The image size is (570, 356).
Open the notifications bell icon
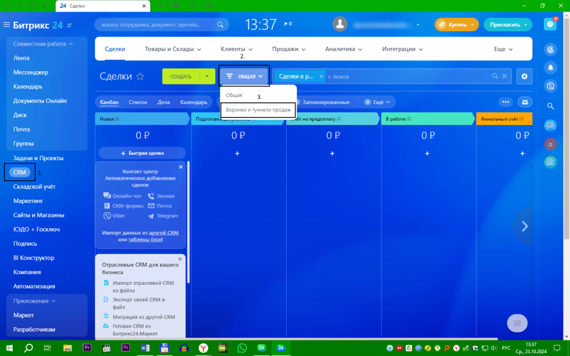point(551,67)
